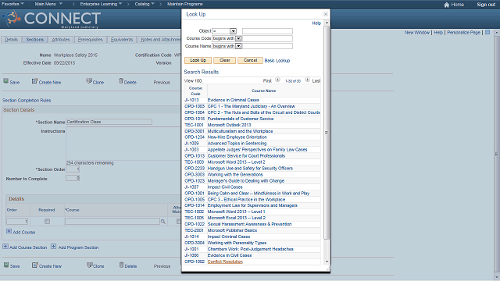Click the Add Course plus icon
500x281 pixels.
(x=9, y=231)
